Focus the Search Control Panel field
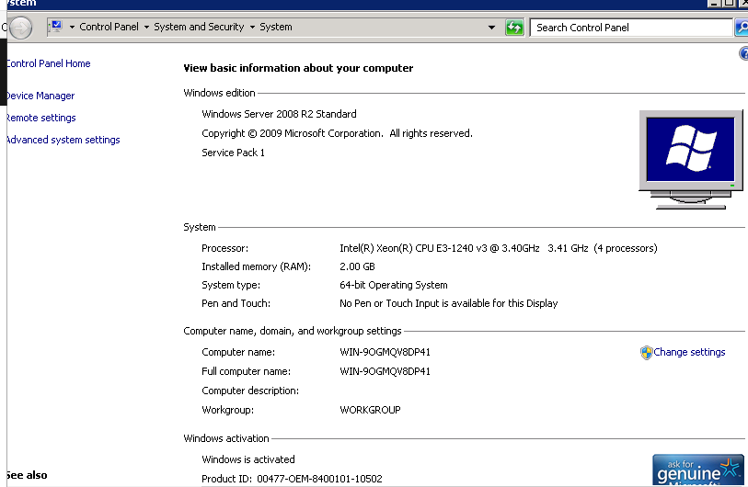This screenshot has height=487, width=748. pyautogui.click(x=630, y=28)
